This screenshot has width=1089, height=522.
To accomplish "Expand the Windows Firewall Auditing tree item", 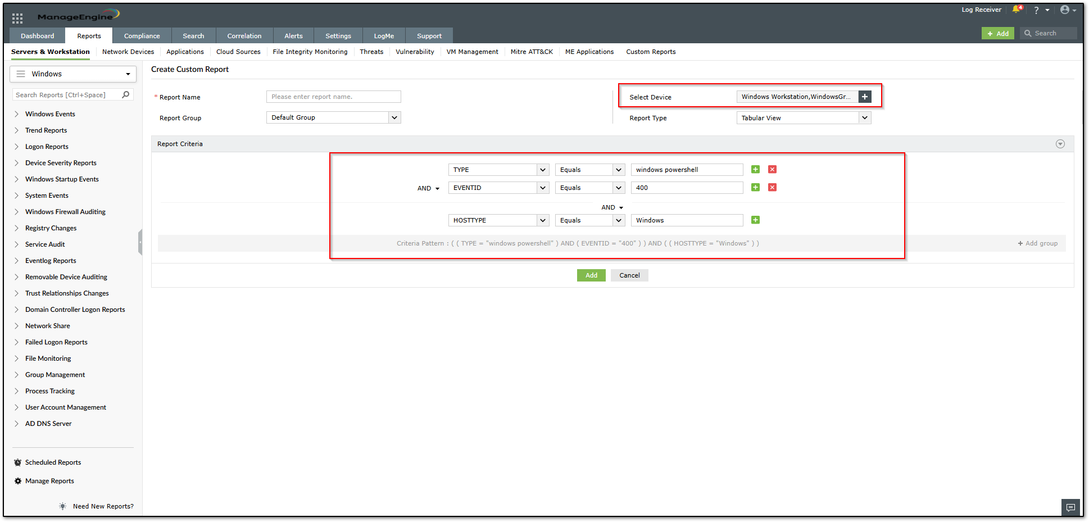I will pyautogui.click(x=17, y=212).
